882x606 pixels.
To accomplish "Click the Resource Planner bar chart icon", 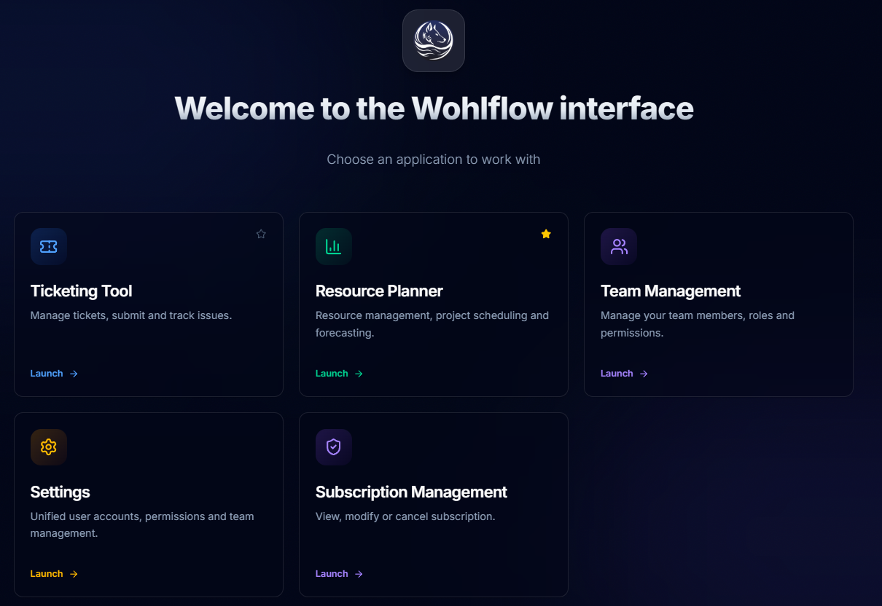I will (334, 247).
